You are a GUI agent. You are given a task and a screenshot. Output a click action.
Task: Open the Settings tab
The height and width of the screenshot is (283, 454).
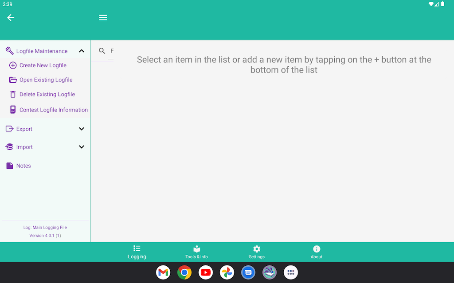pyautogui.click(x=257, y=252)
